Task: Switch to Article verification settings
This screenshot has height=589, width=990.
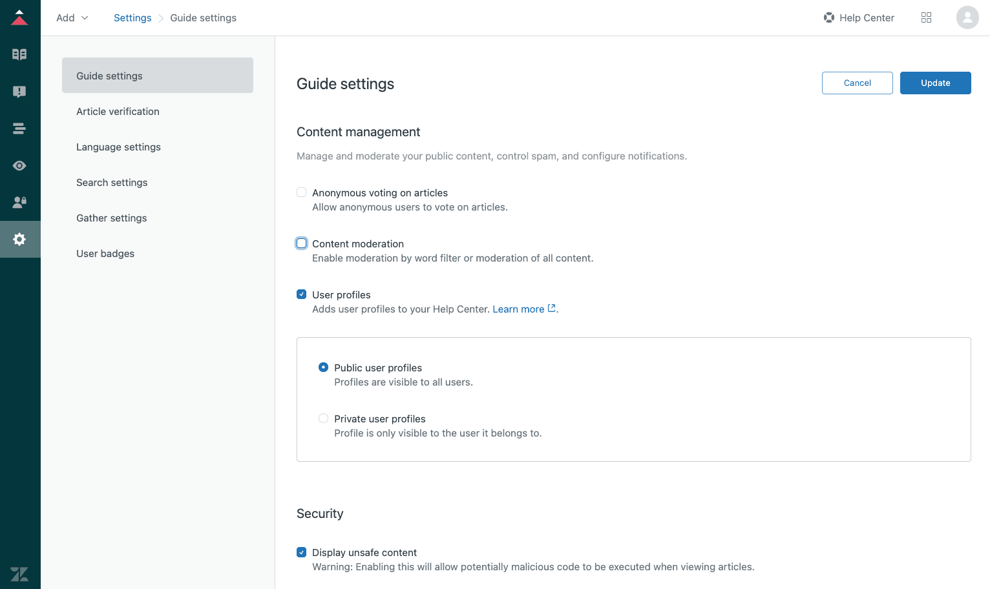Action: (x=118, y=111)
